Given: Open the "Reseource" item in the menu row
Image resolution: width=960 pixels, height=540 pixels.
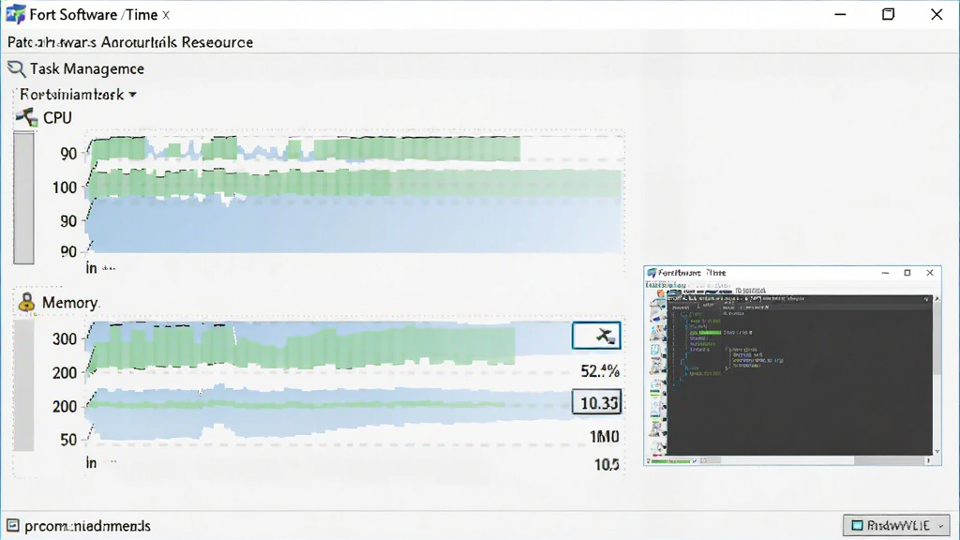Looking at the screenshot, I should 217,42.
